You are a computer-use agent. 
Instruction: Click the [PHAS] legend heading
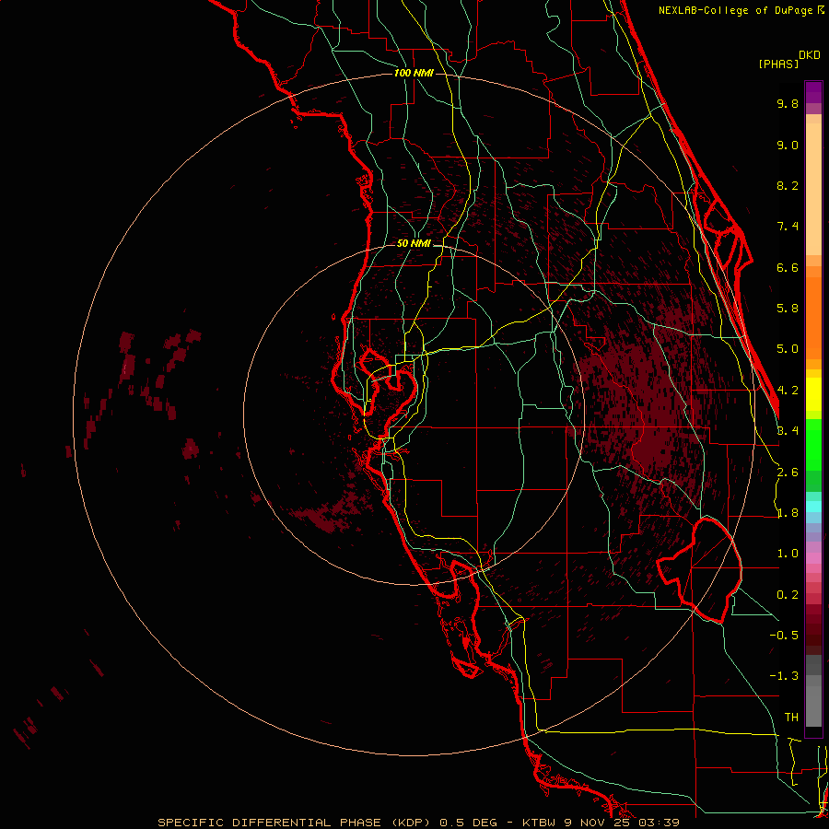click(778, 64)
